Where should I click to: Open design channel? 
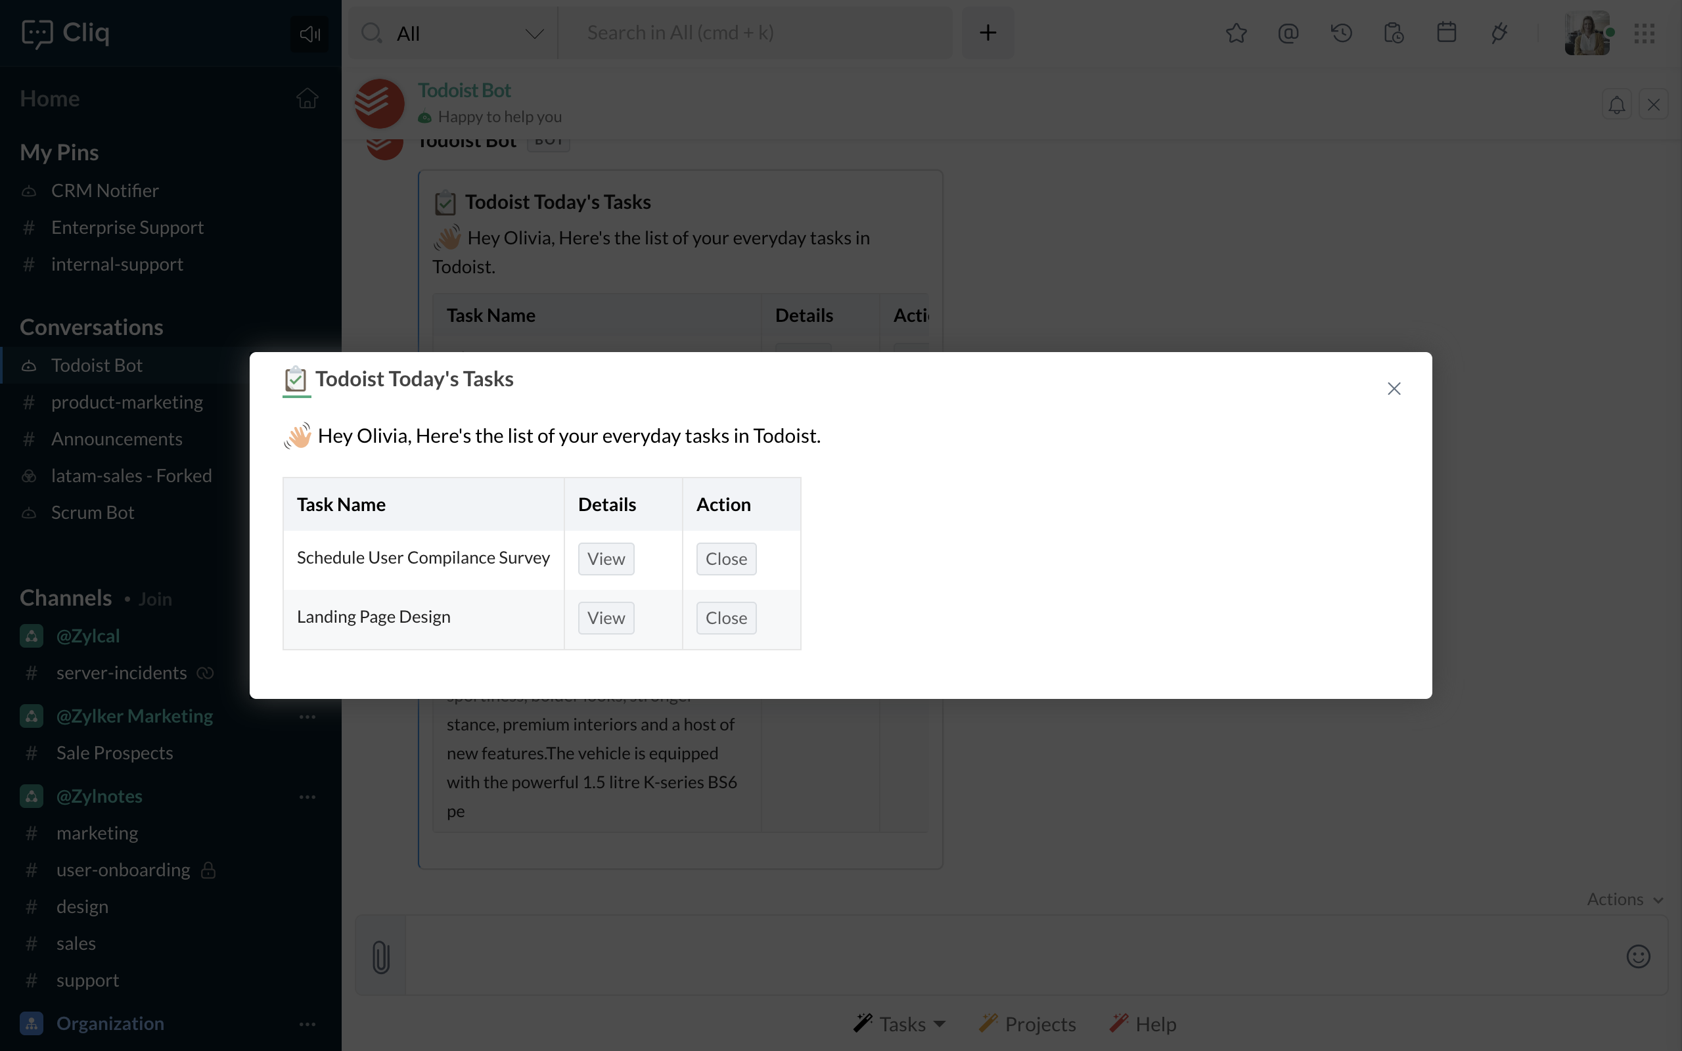[82, 906]
